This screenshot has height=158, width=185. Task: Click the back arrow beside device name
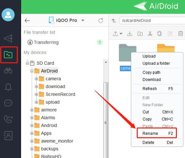(x=27, y=20)
